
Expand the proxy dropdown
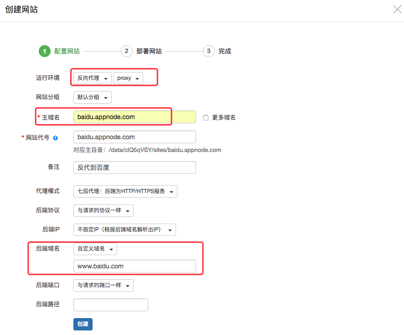coord(128,78)
